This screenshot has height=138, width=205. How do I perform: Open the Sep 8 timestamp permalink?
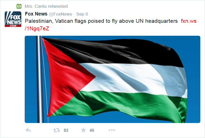[82, 14]
